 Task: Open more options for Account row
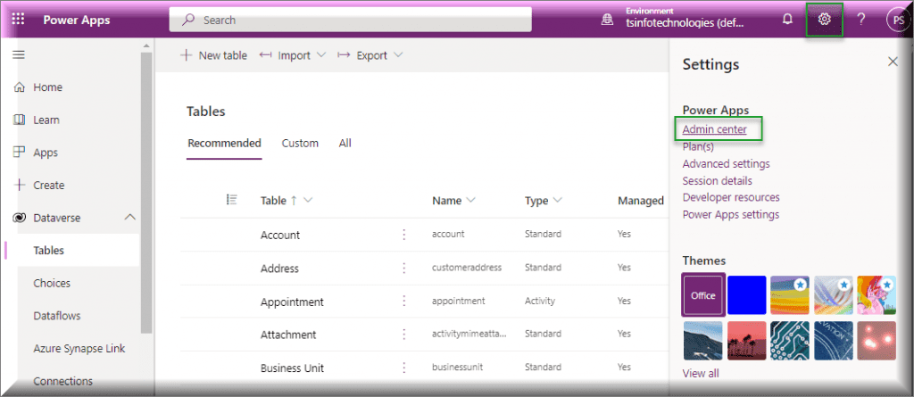pos(403,235)
